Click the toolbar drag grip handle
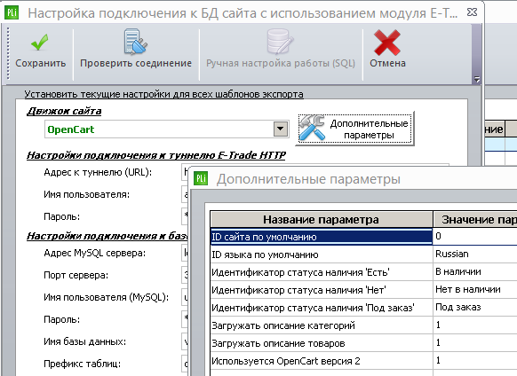Screen dimensions: 517x376 coord(8,54)
